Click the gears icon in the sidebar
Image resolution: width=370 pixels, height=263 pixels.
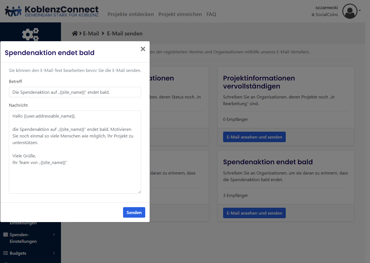click(x=30, y=34)
